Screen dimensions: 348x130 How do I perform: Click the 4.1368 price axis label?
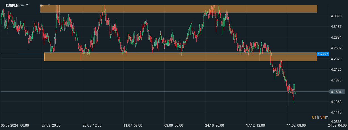click(336, 102)
